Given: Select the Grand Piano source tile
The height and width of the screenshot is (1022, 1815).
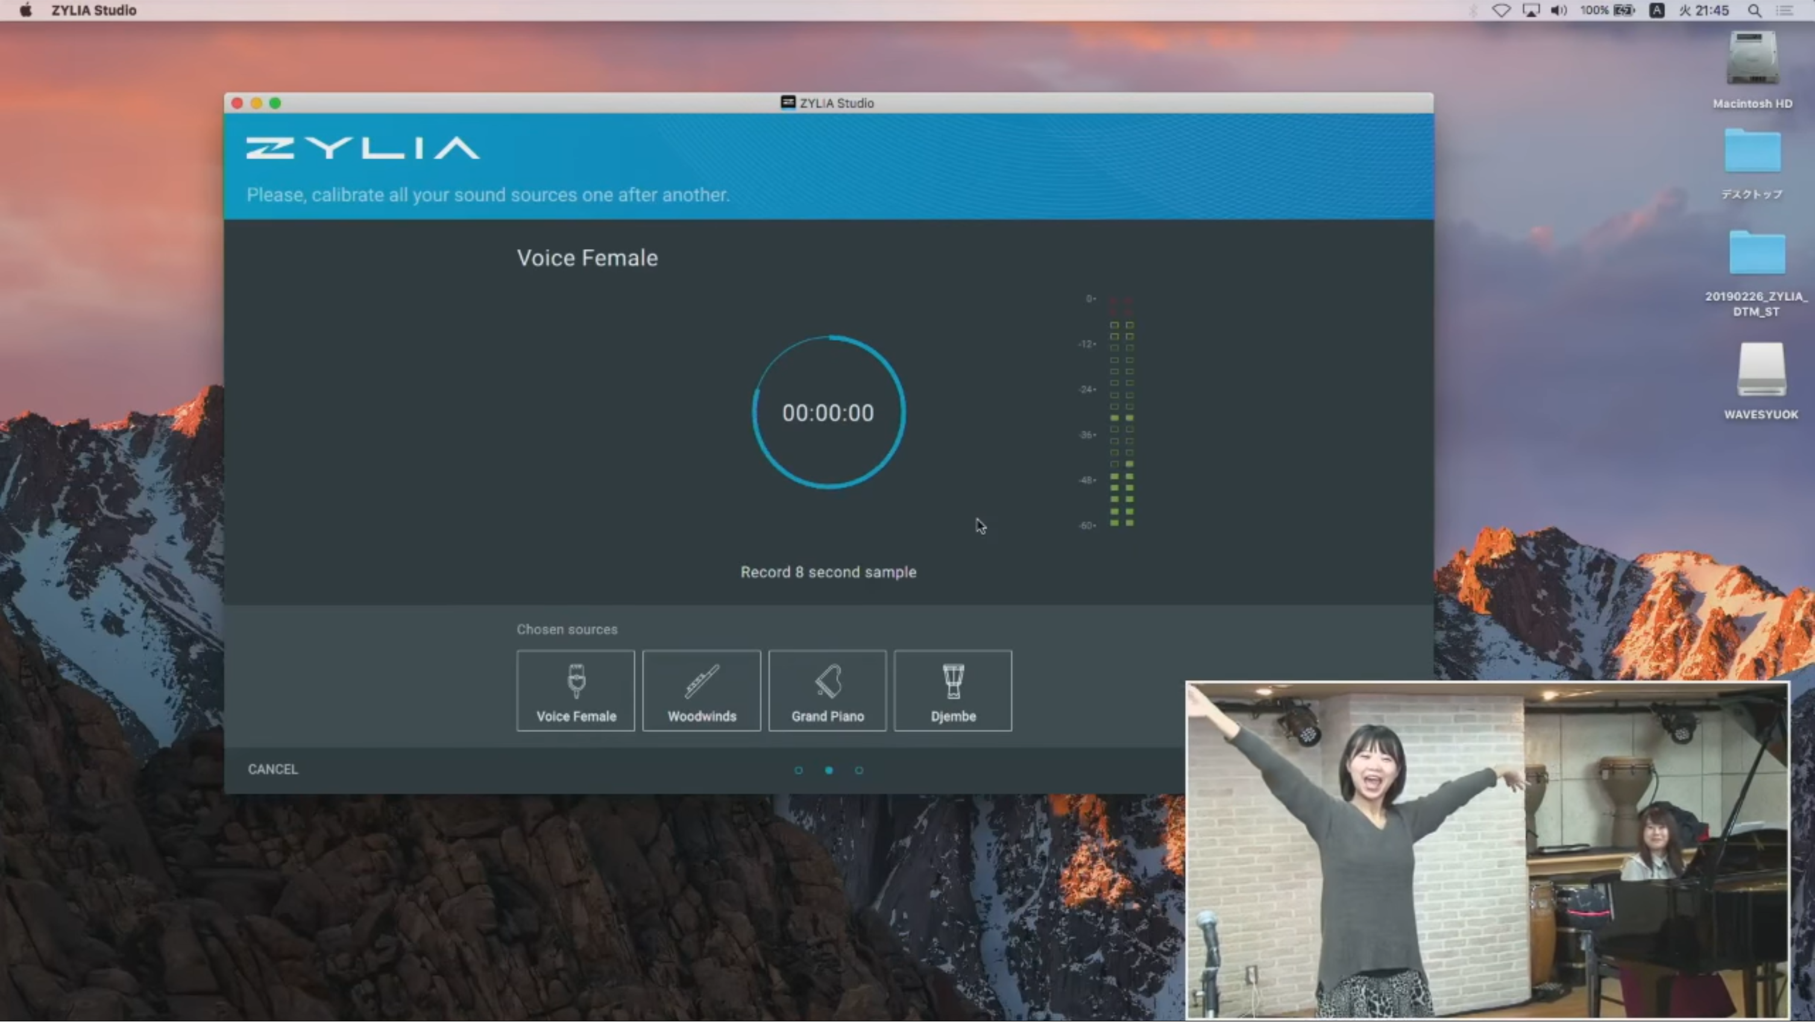Looking at the screenshot, I should pyautogui.click(x=827, y=691).
